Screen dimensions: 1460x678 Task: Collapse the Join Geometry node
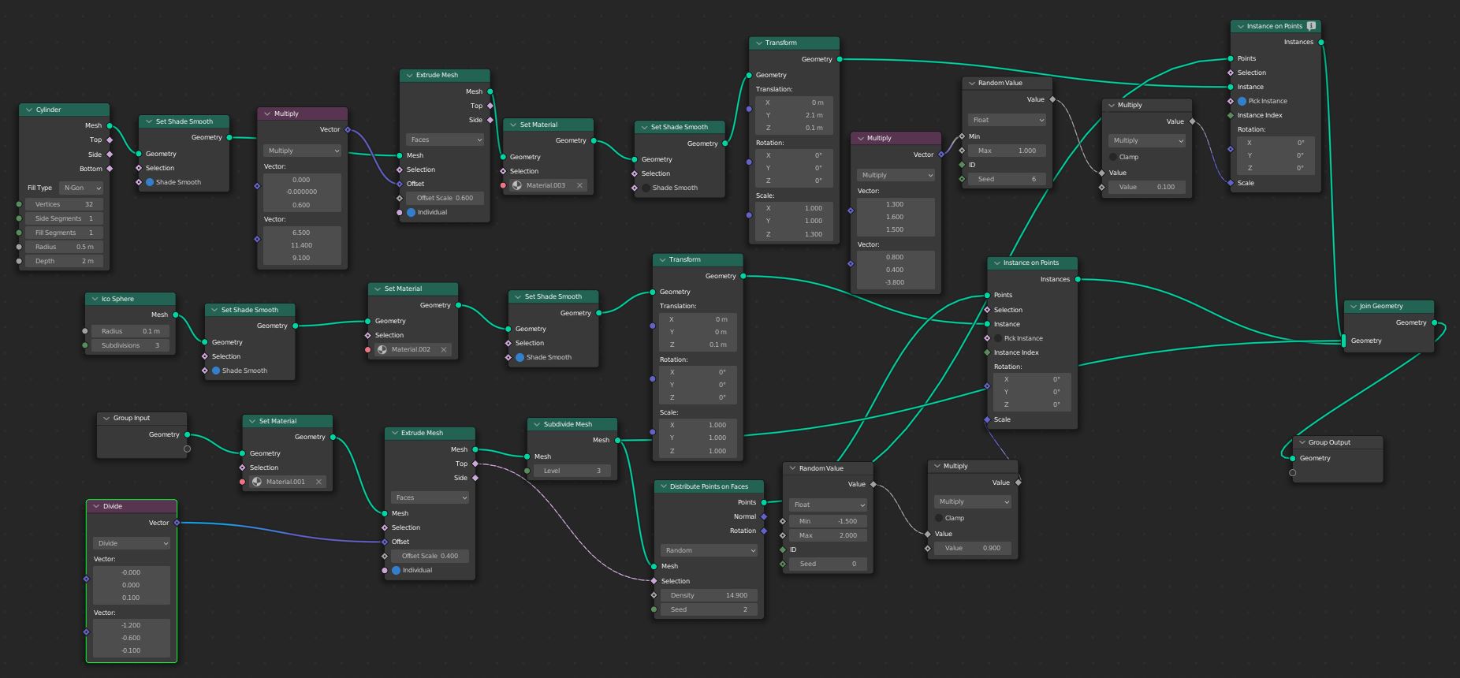[1353, 307]
